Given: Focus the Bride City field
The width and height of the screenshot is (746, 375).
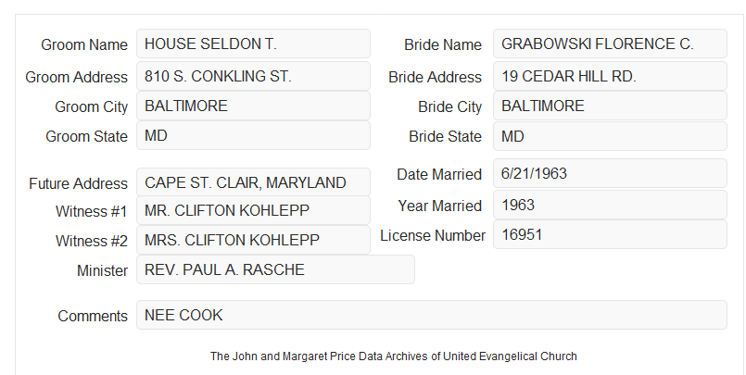Looking at the screenshot, I should 610,106.
